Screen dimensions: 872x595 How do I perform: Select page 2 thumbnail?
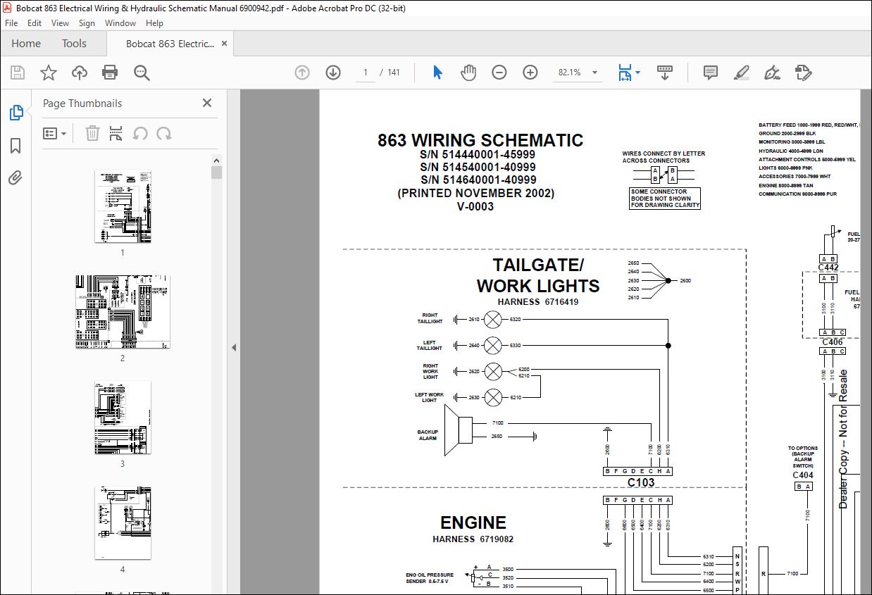pyautogui.click(x=123, y=312)
